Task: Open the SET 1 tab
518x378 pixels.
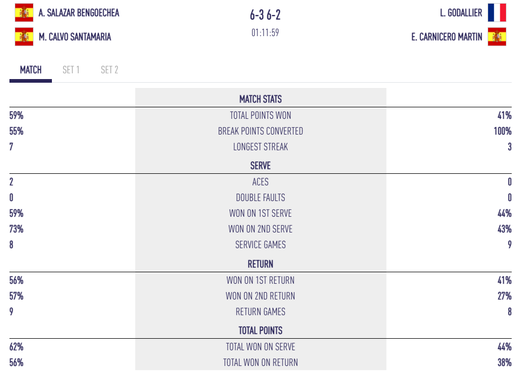Action: (x=71, y=70)
